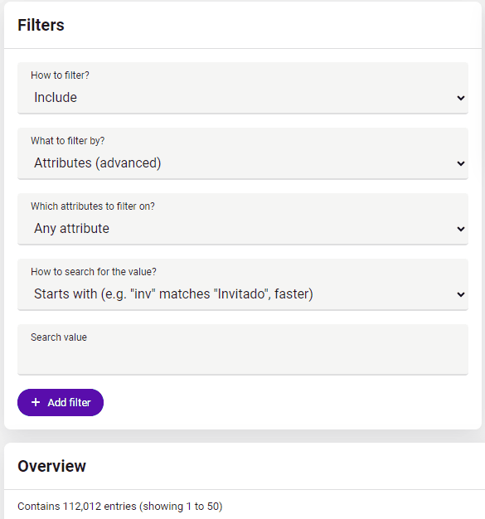Select the Include option text

pyautogui.click(x=56, y=98)
